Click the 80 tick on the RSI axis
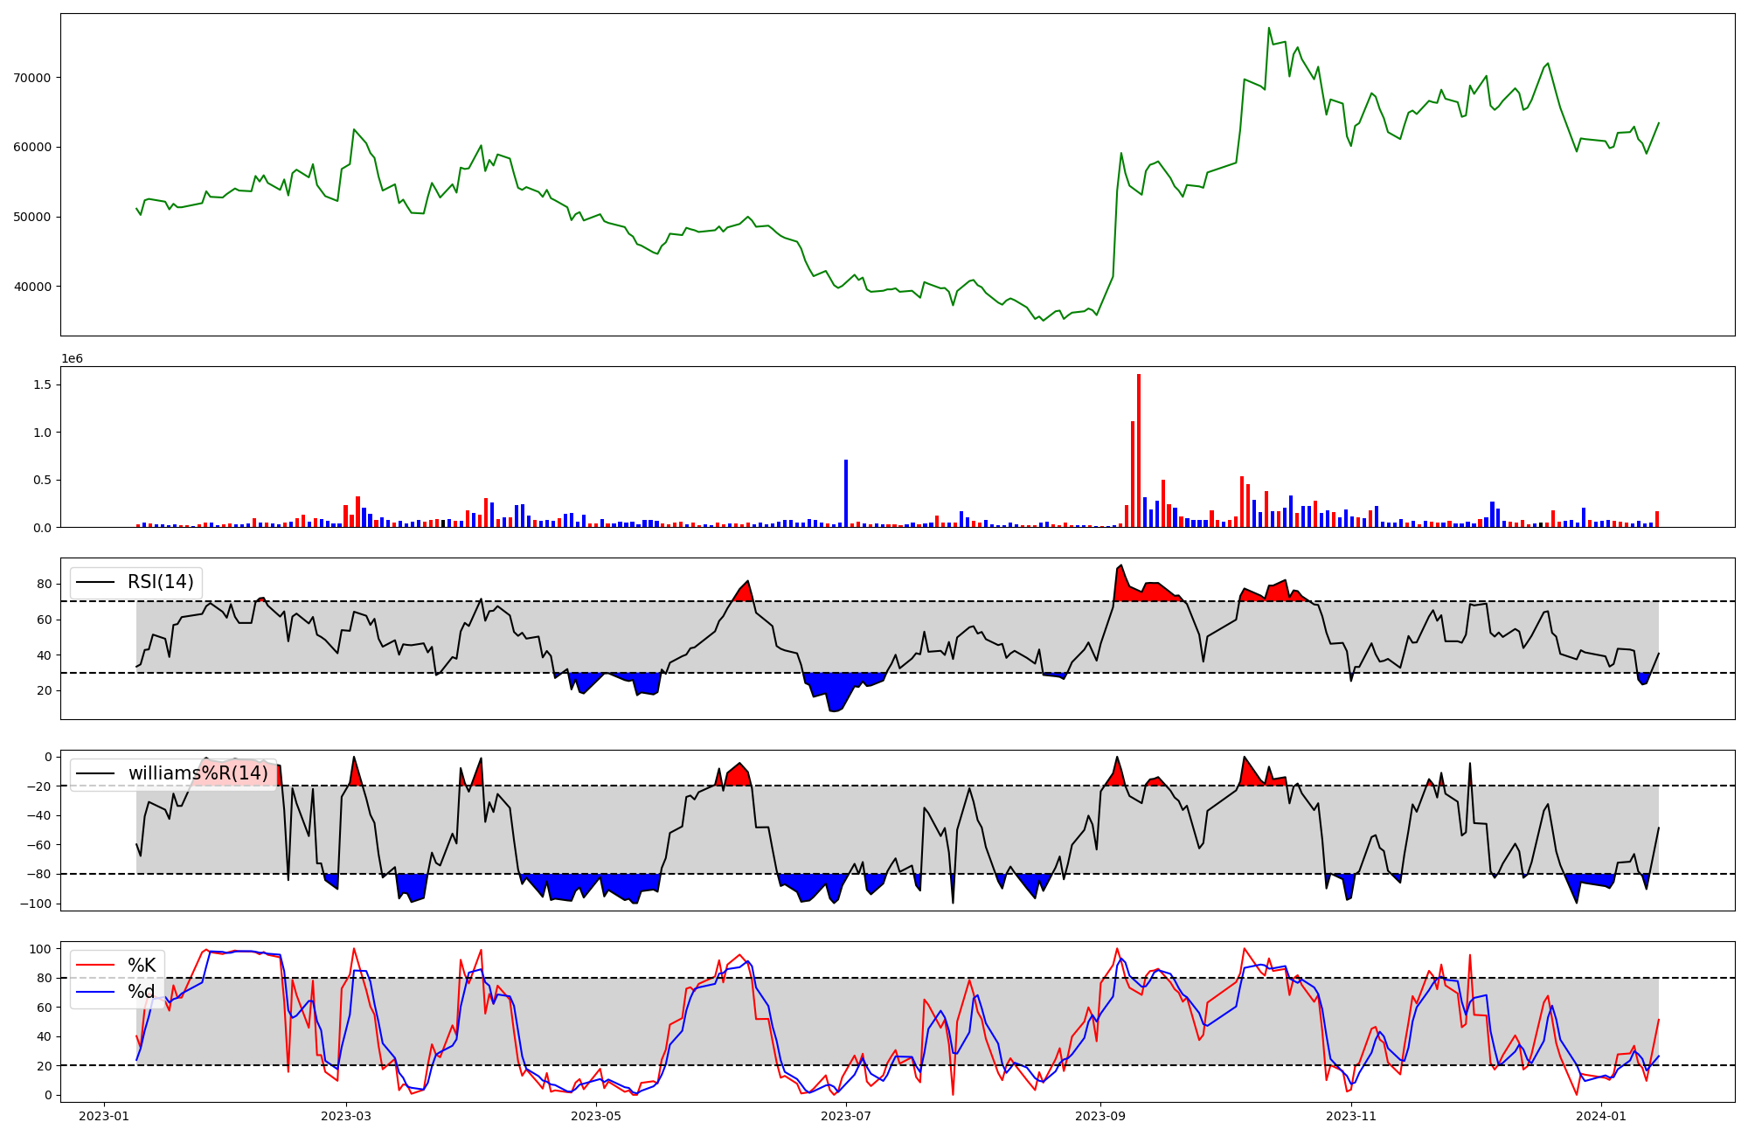1748x1136 pixels. pyautogui.click(x=45, y=584)
